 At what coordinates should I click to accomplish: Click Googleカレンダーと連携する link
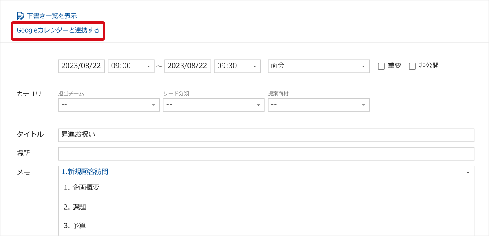58,30
